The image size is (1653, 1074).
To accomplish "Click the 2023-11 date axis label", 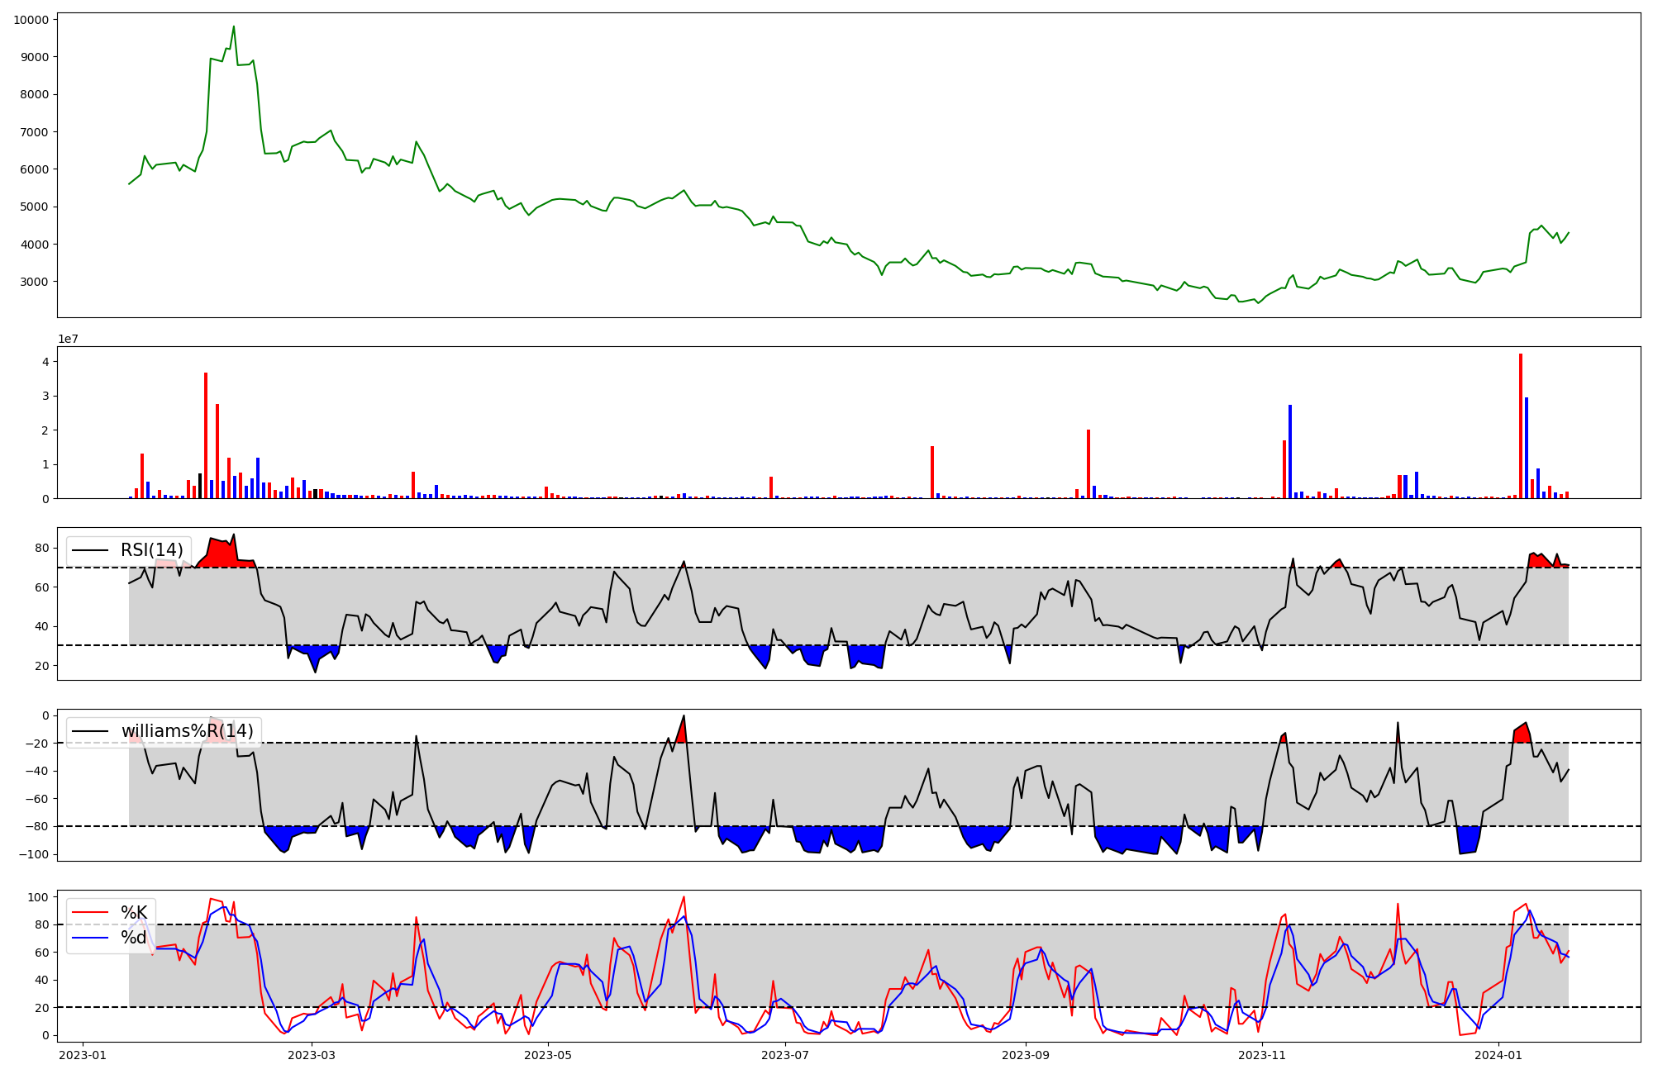I will tap(1263, 1055).
